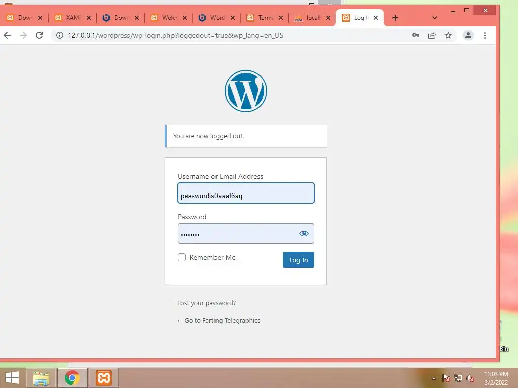The image size is (518, 388).
Task: Open the Windows Start menu
Action: point(12,378)
